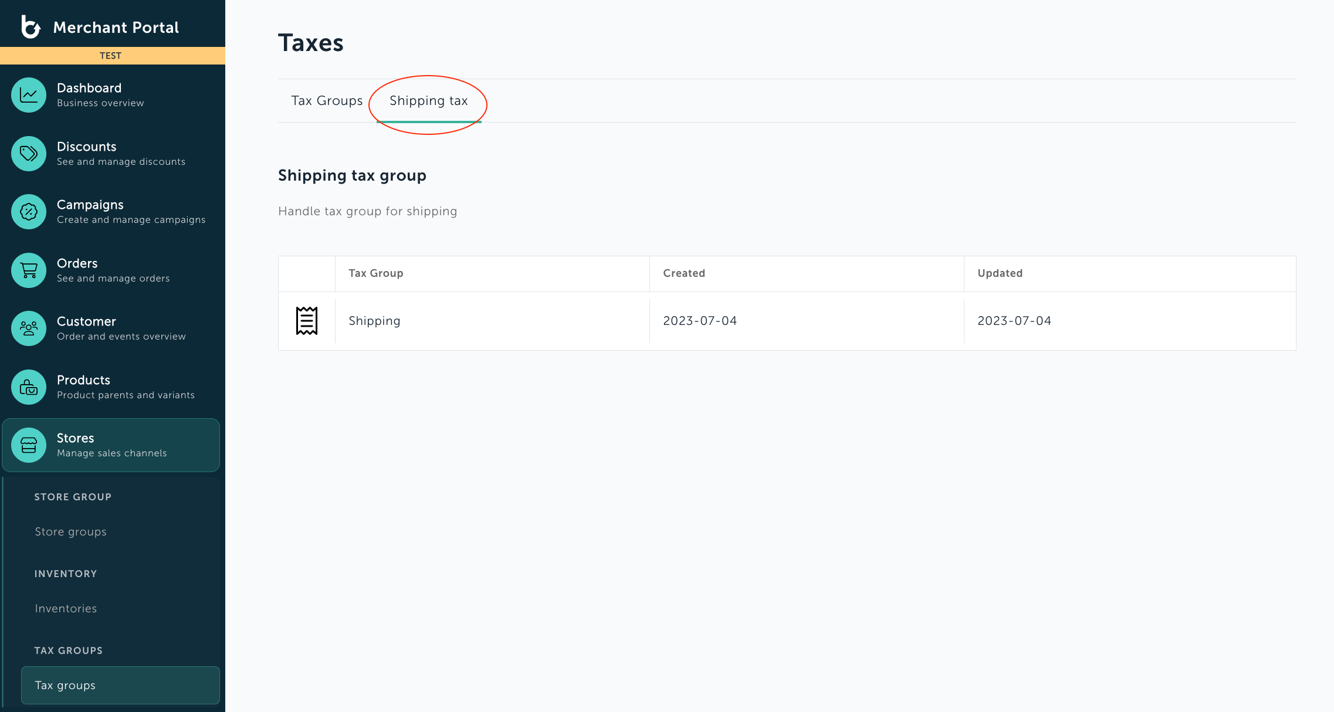Image resolution: width=1334 pixels, height=712 pixels.
Task: Open Tax groups sidebar item
Action: click(x=120, y=685)
